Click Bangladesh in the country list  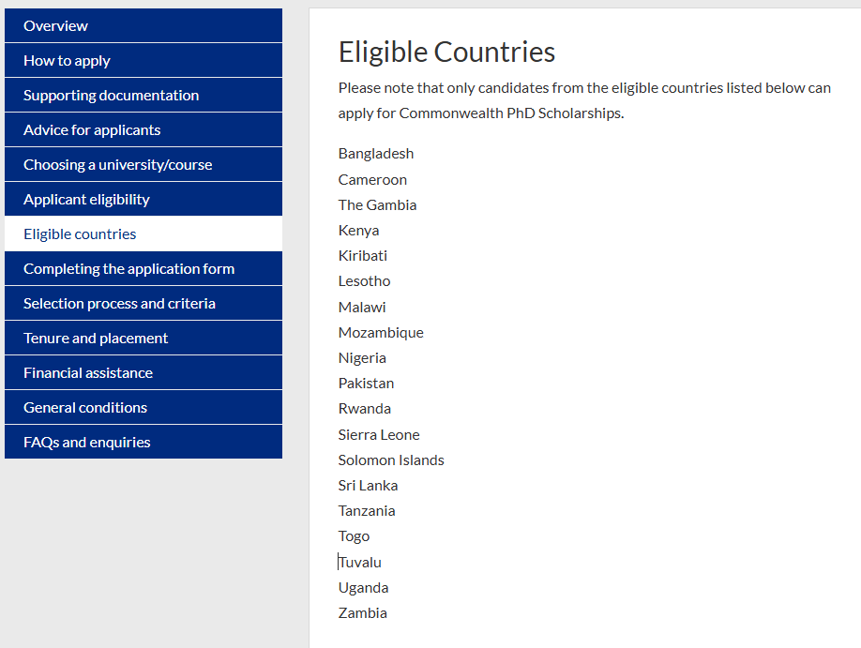point(375,153)
